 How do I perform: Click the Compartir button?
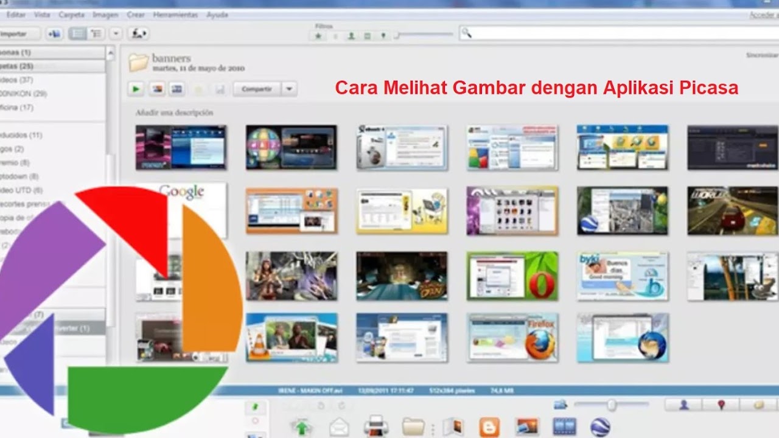(x=257, y=89)
